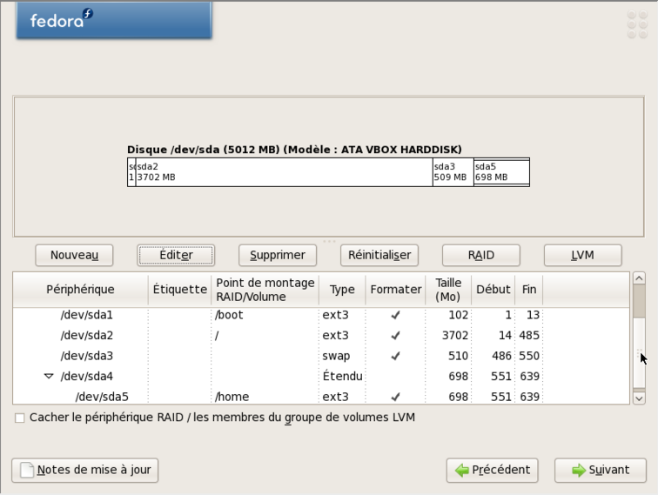Sort by Formater column header
The height and width of the screenshot is (495, 658).
tap(396, 290)
